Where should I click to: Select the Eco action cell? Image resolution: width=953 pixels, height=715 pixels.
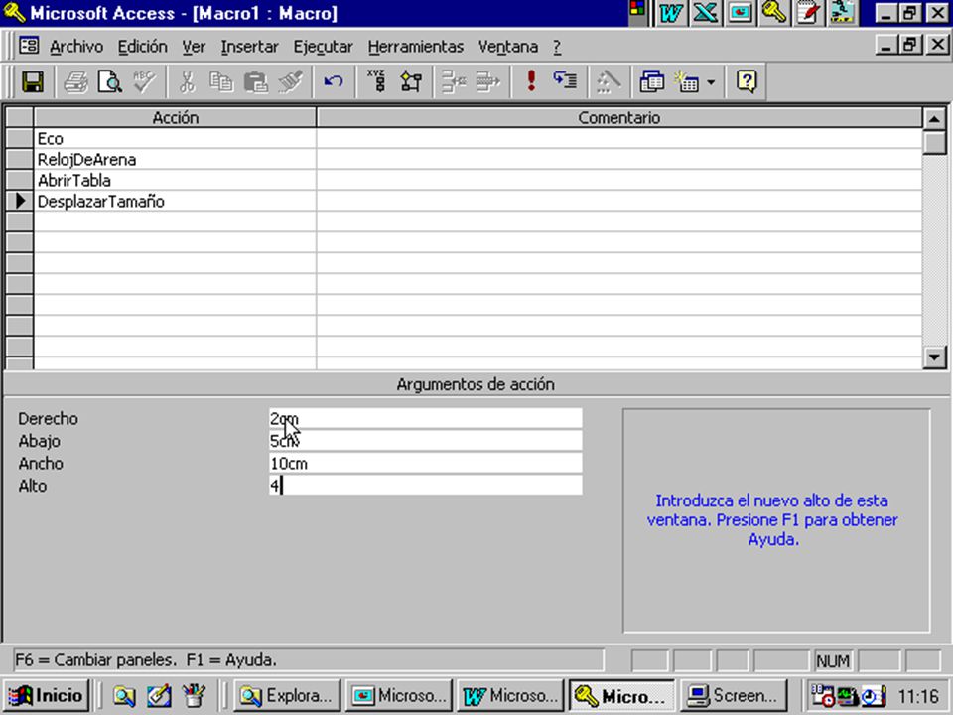click(x=175, y=139)
